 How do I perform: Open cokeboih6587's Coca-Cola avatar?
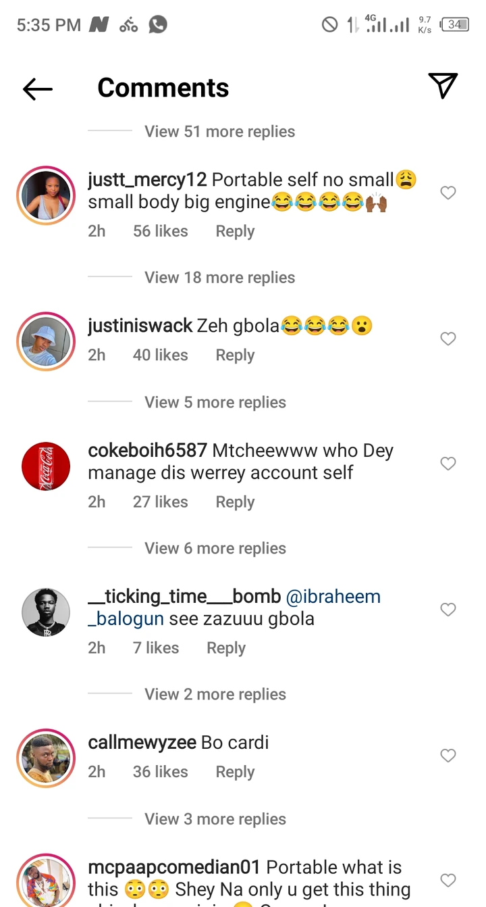46,466
